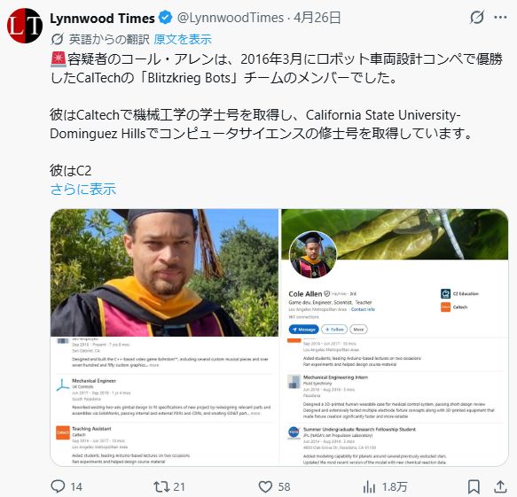Click the 4月26日 post date
The height and width of the screenshot is (497, 517).
[x=317, y=18]
